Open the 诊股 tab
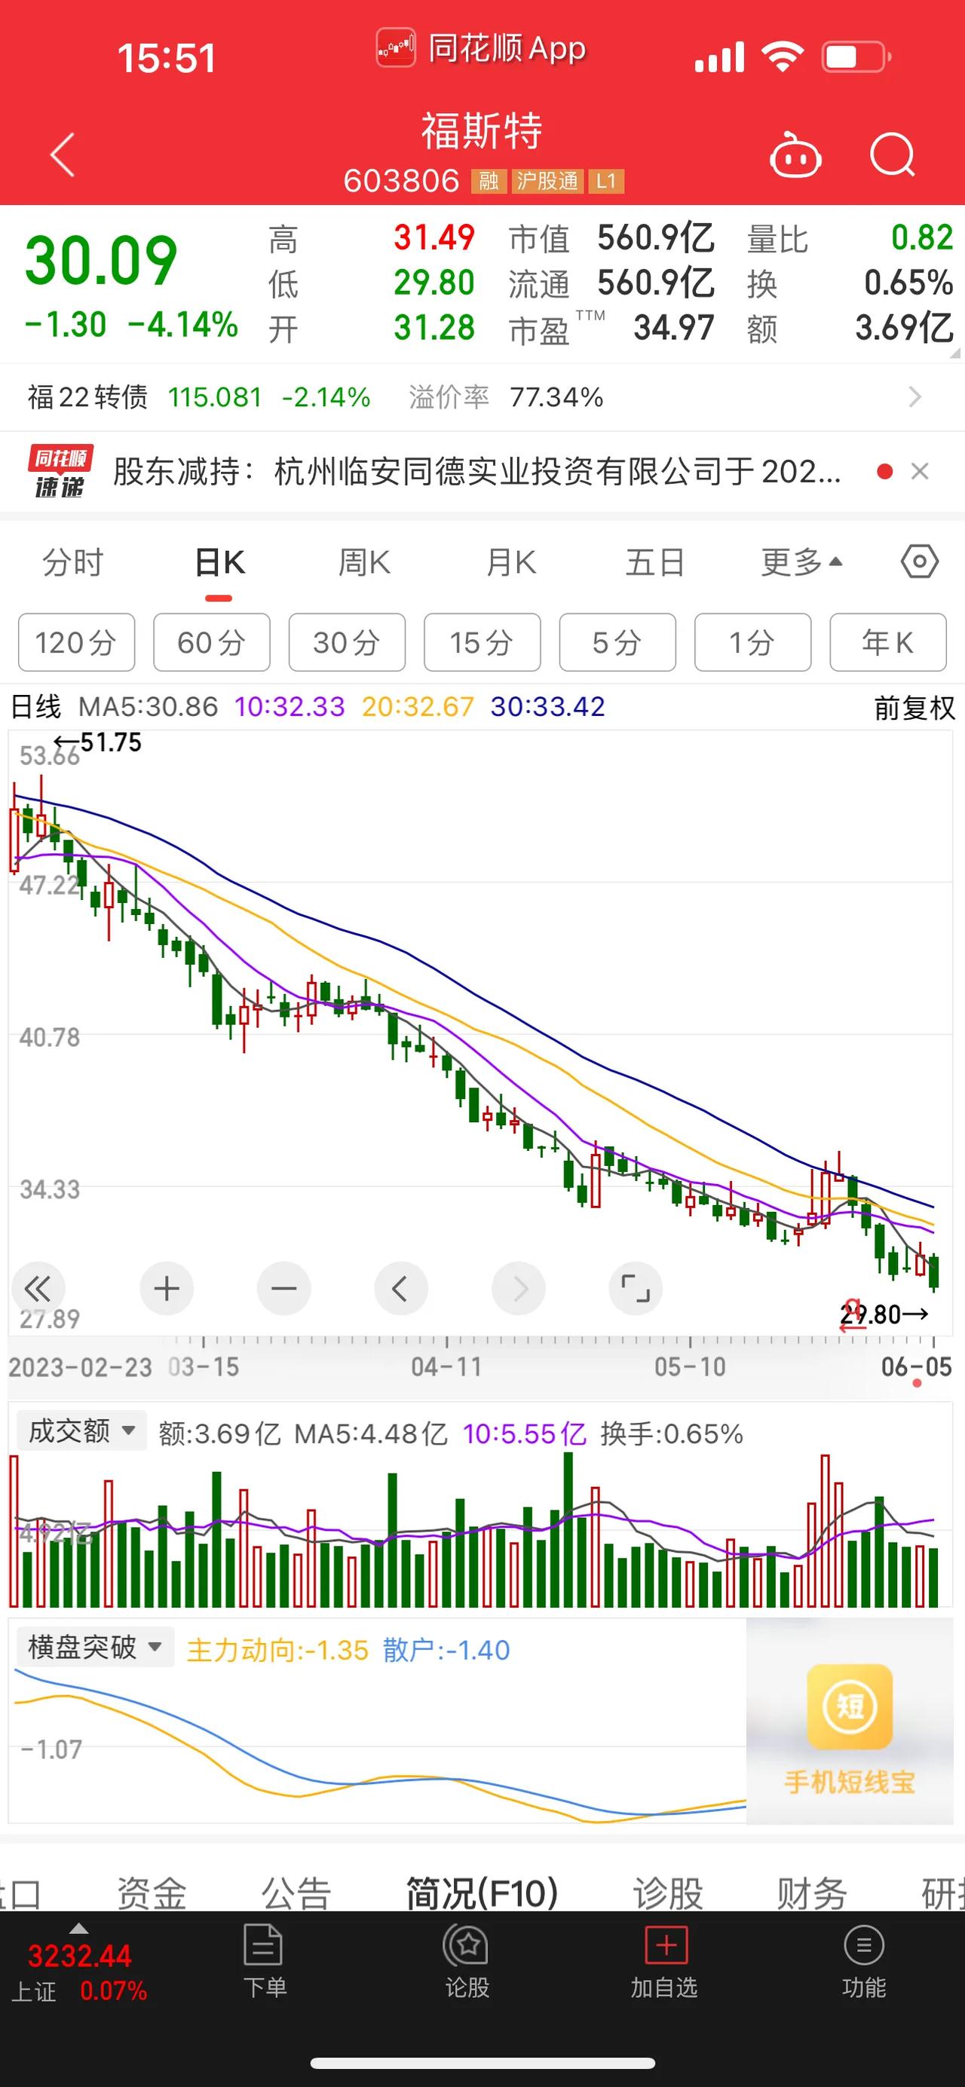 (668, 1893)
